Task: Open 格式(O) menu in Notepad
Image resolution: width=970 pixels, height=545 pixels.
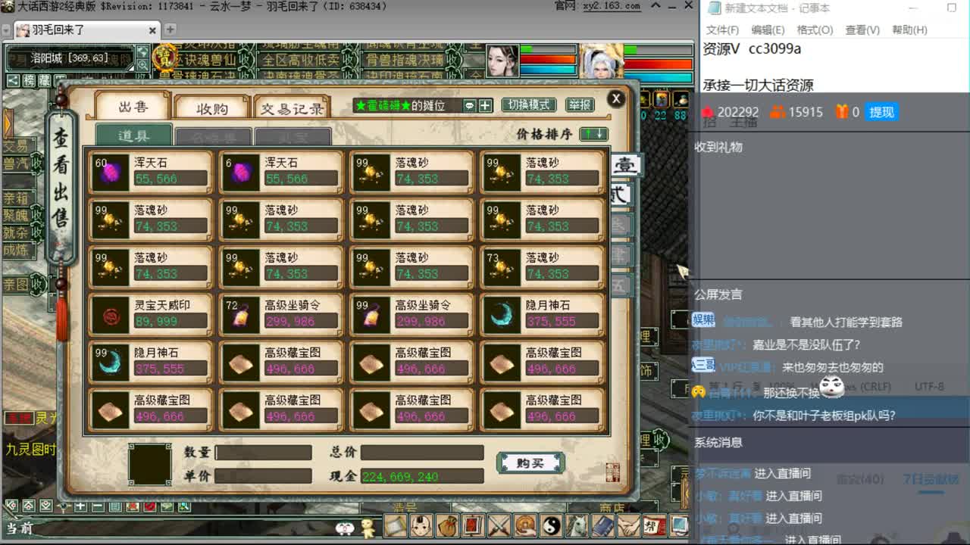Action: (815, 30)
